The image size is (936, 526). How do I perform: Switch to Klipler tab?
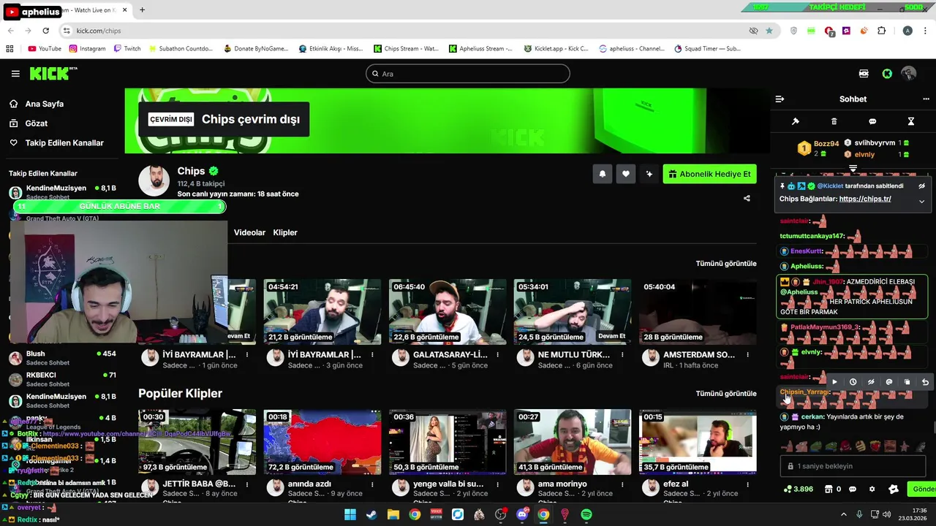[x=285, y=232]
